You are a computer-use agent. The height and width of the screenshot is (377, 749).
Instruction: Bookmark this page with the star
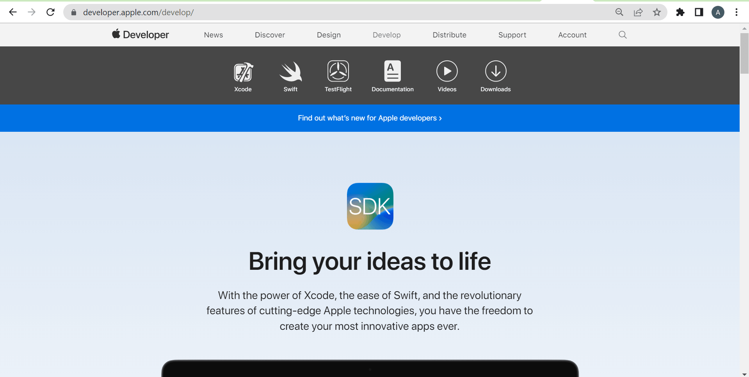pyautogui.click(x=657, y=12)
